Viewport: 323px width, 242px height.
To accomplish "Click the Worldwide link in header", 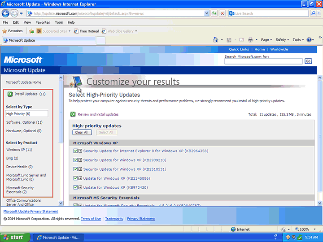I will pyautogui.click(x=279, y=49).
